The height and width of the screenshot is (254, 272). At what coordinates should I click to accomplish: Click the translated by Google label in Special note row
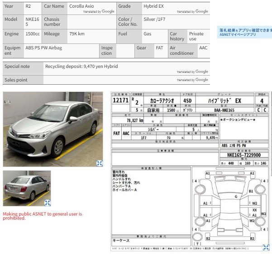(x=192, y=72)
